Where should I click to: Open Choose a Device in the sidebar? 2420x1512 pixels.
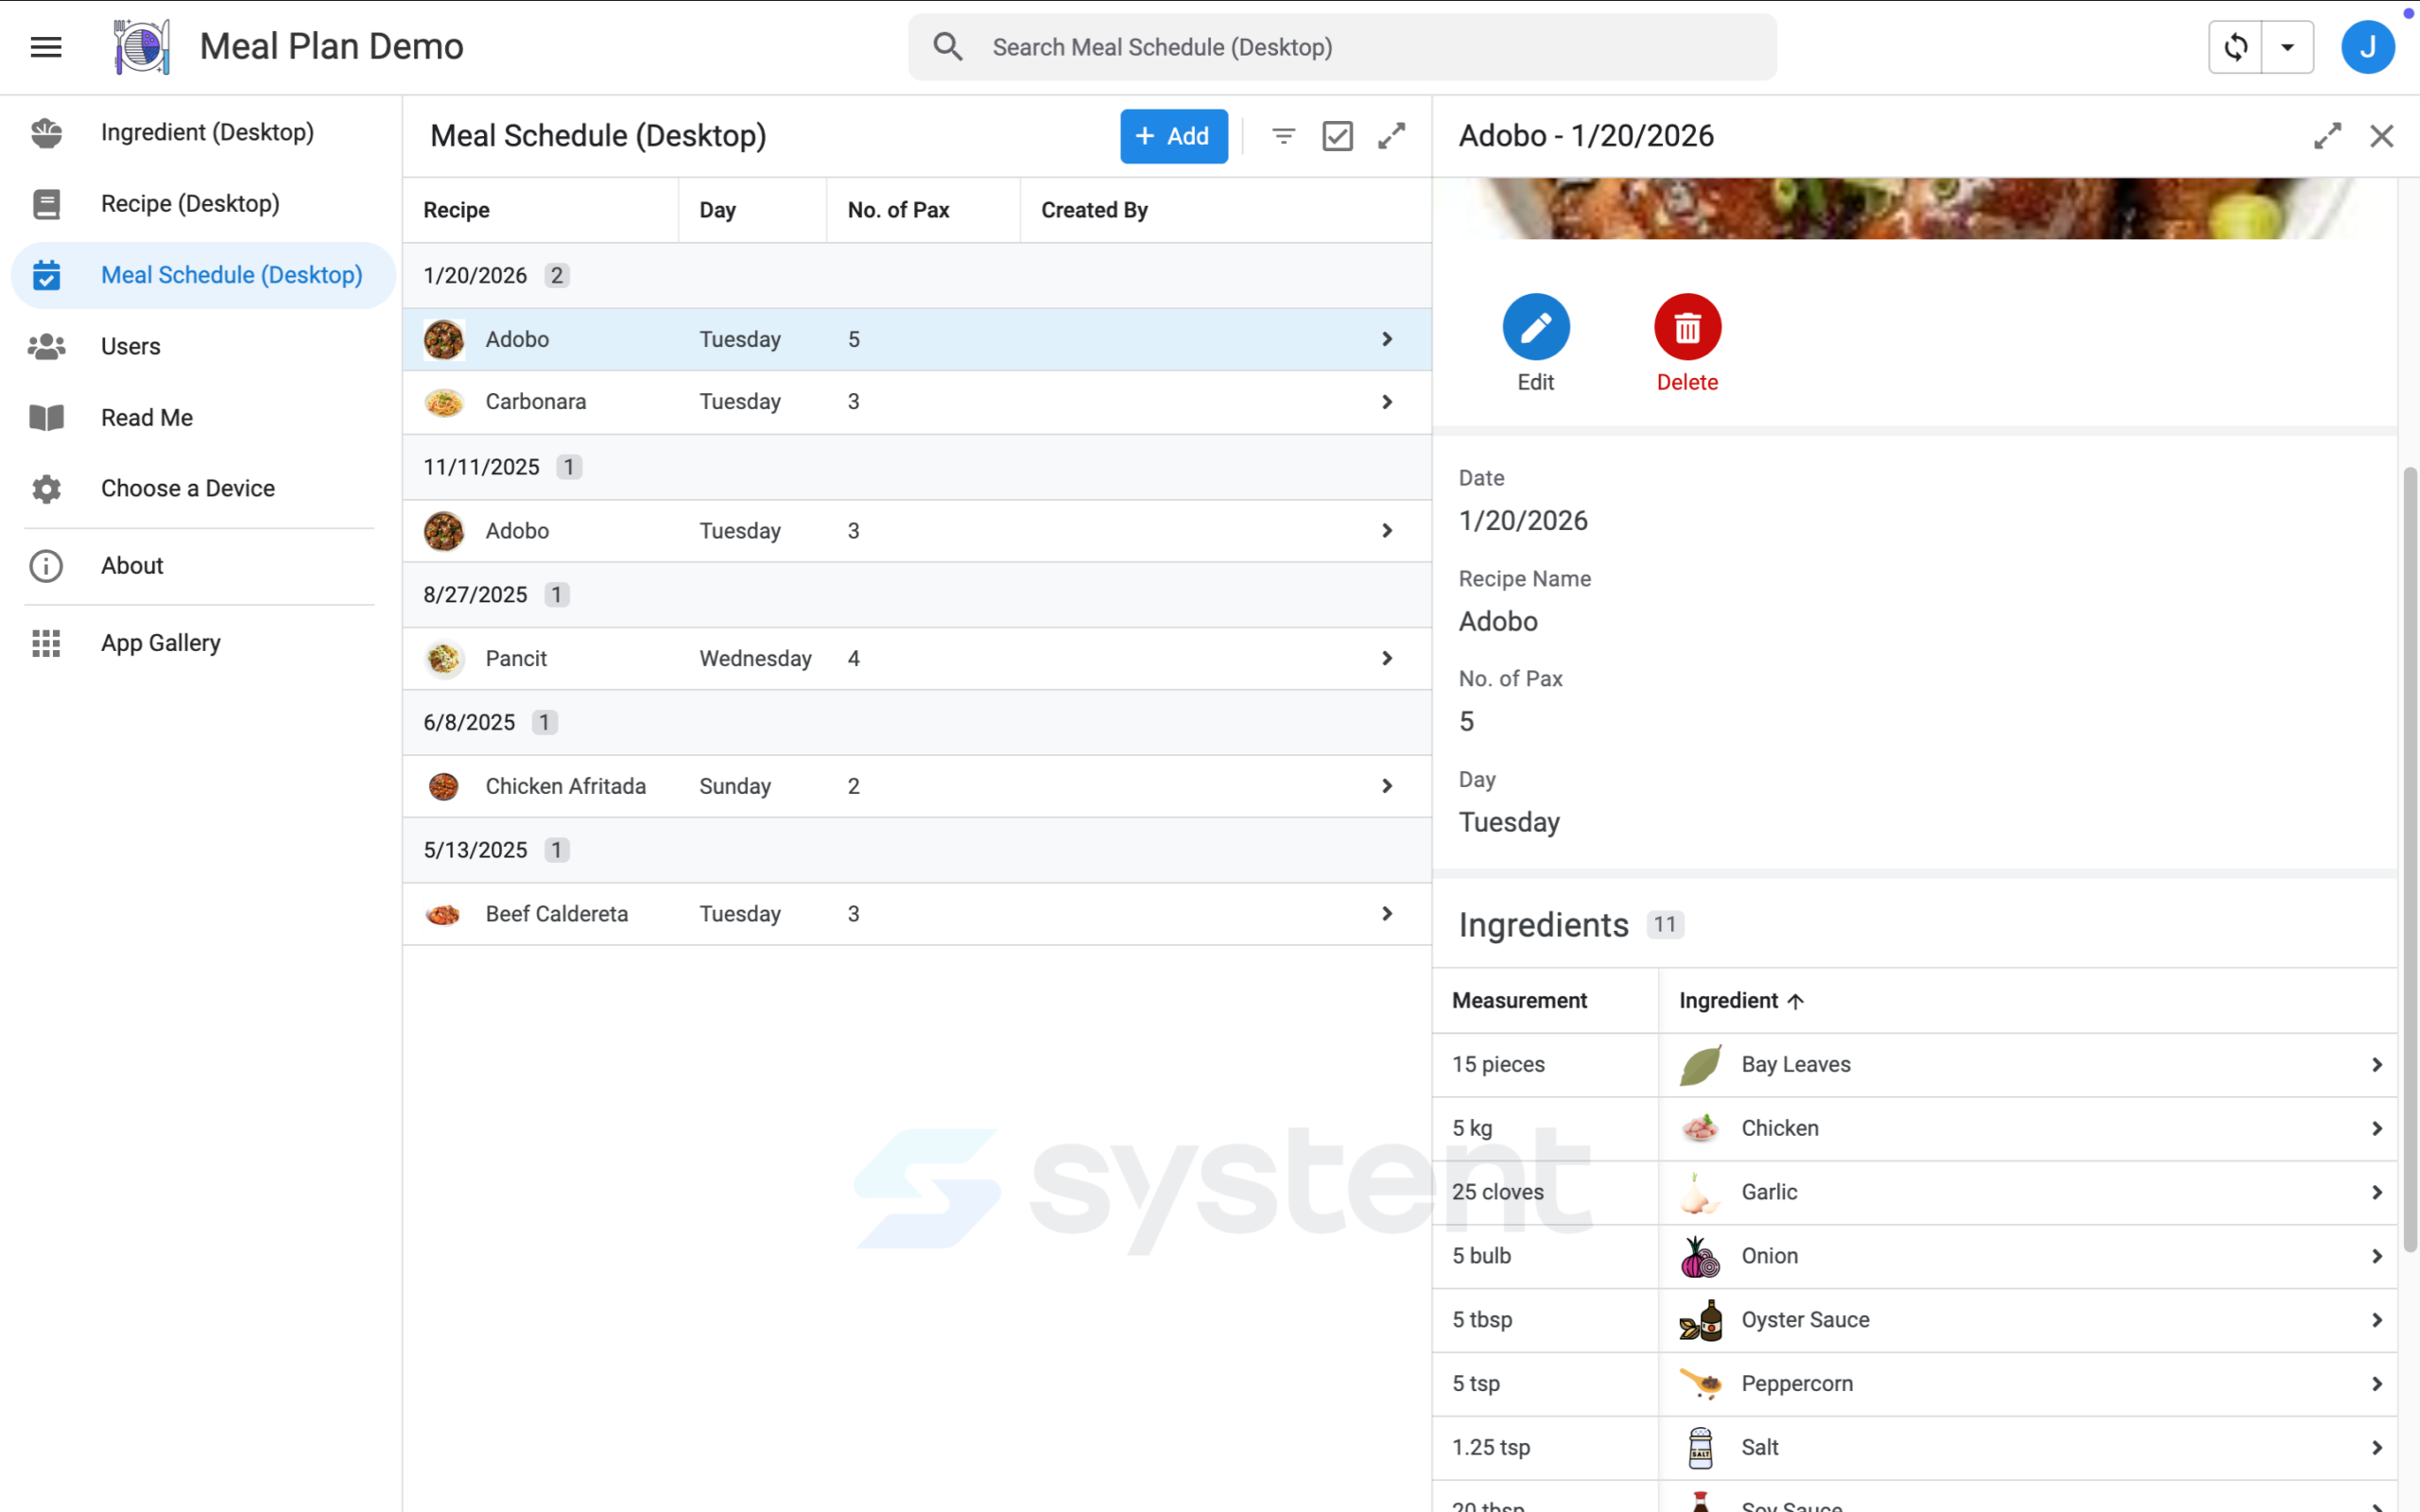pyautogui.click(x=203, y=489)
